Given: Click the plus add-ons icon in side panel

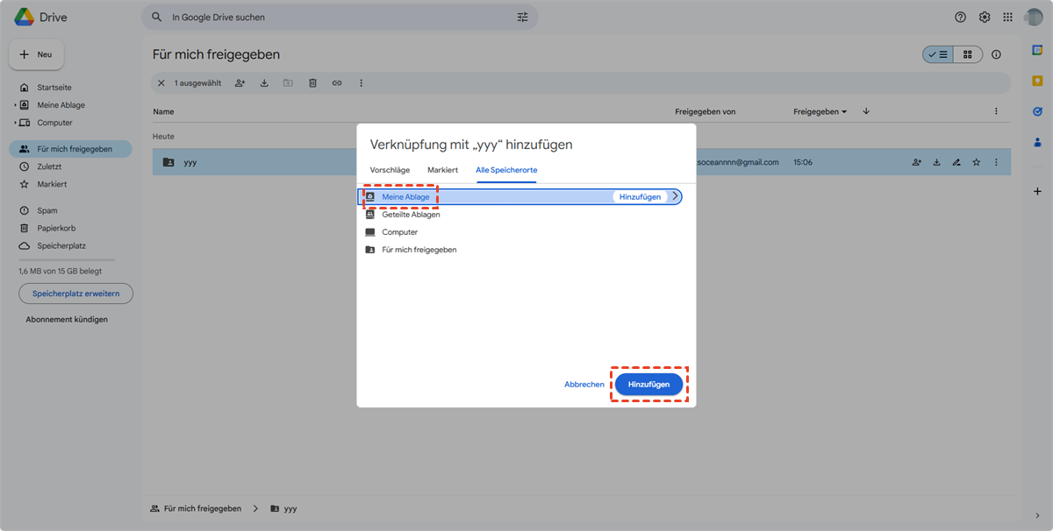Looking at the screenshot, I should (1037, 191).
